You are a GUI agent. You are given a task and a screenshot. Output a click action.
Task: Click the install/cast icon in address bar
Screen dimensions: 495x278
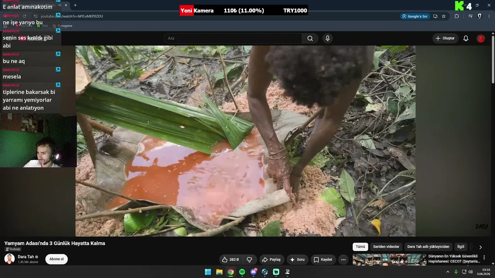[x=435, y=16]
